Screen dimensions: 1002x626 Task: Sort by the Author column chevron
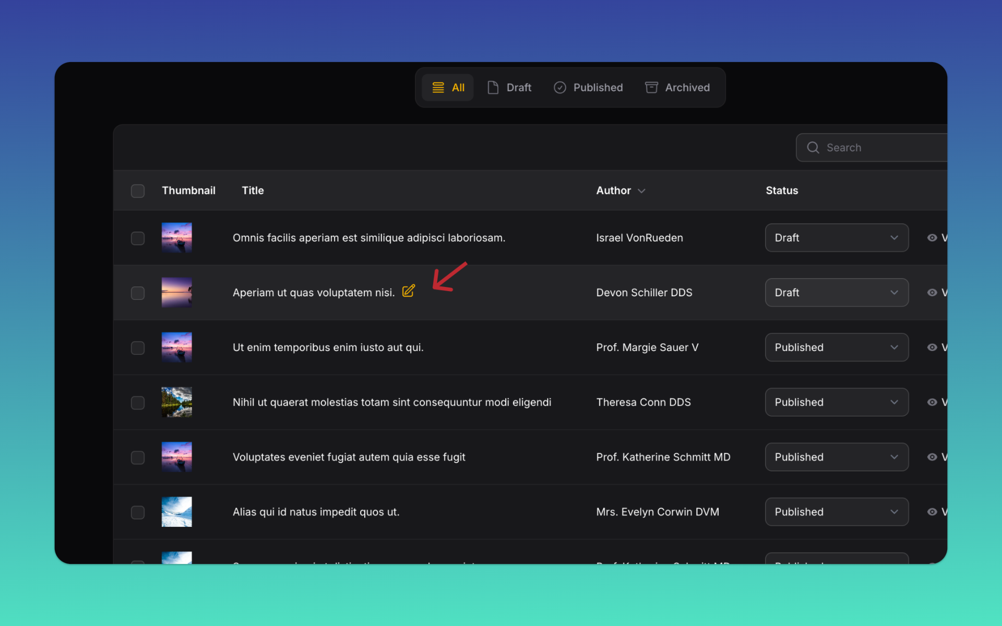pos(642,191)
